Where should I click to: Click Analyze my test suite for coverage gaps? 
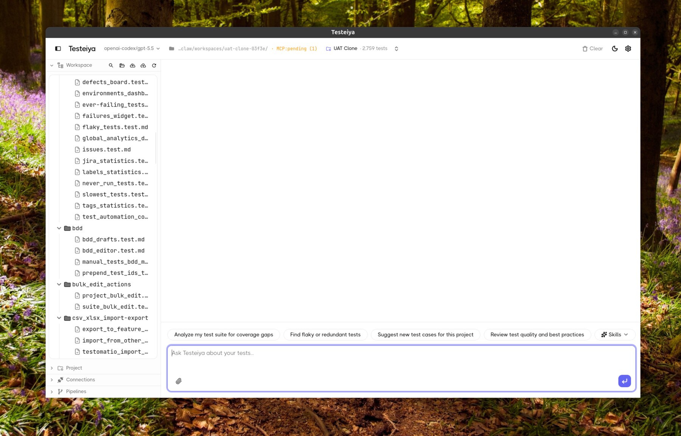coord(224,335)
